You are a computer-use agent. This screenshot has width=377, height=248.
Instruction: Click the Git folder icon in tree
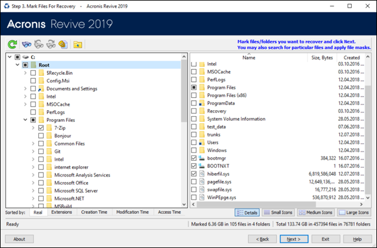(49, 151)
